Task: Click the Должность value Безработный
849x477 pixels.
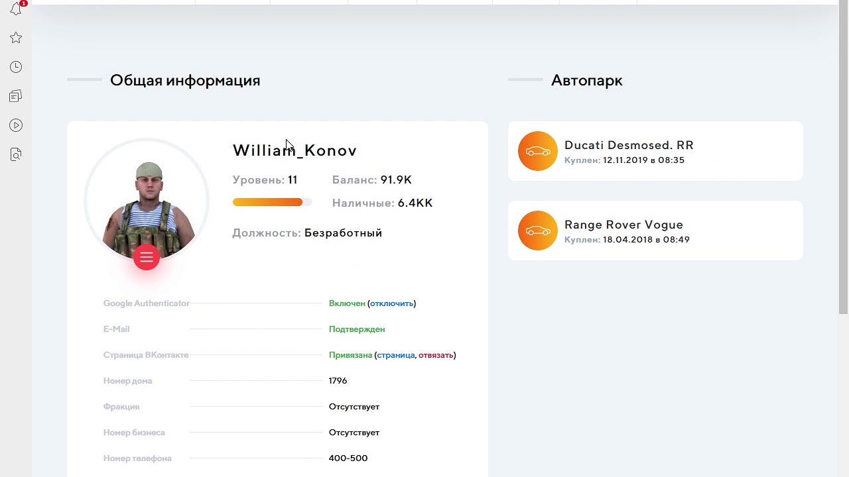Action: pyautogui.click(x=343, y=233)
